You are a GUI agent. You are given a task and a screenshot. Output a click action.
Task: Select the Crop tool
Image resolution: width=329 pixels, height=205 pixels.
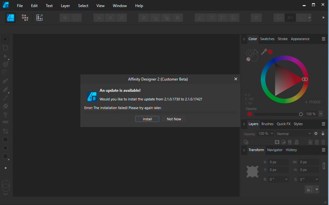coord(5,131)
